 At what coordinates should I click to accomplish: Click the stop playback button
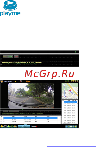22,126
